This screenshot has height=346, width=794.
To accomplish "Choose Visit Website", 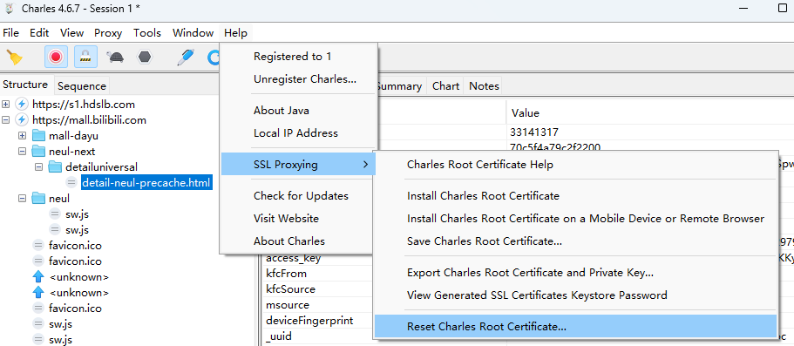I will click(x=299, y=219).
